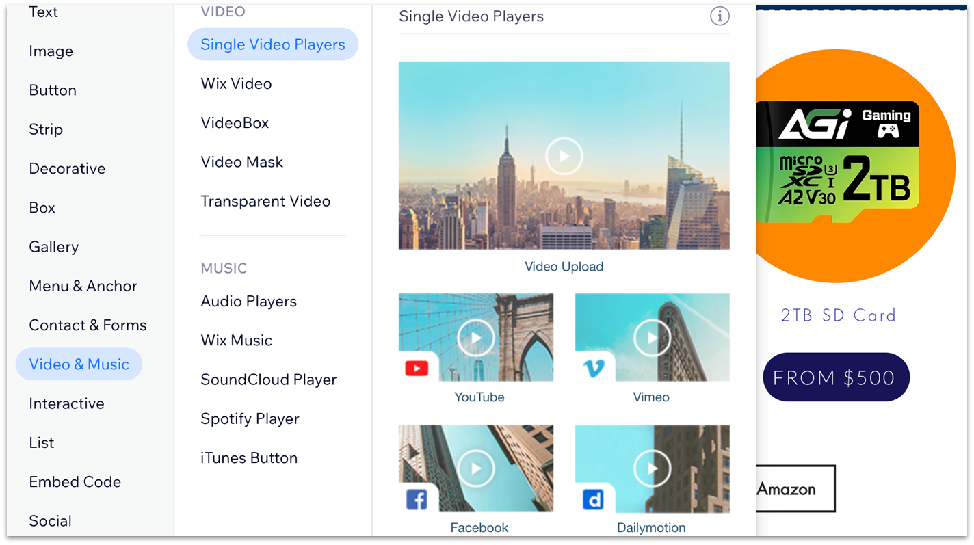
Task: Select the Interactive category in the sidebar
Action: click(66, 403)
